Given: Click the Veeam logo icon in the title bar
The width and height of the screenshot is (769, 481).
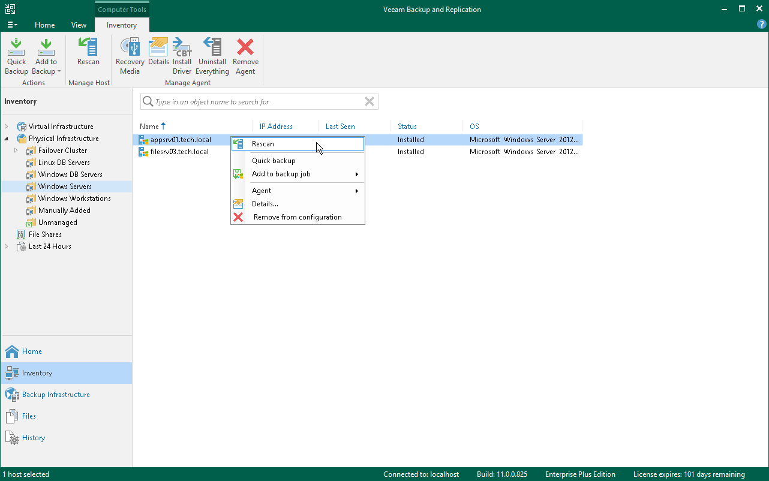Looking at the screenshot, I should click(10, 9).
